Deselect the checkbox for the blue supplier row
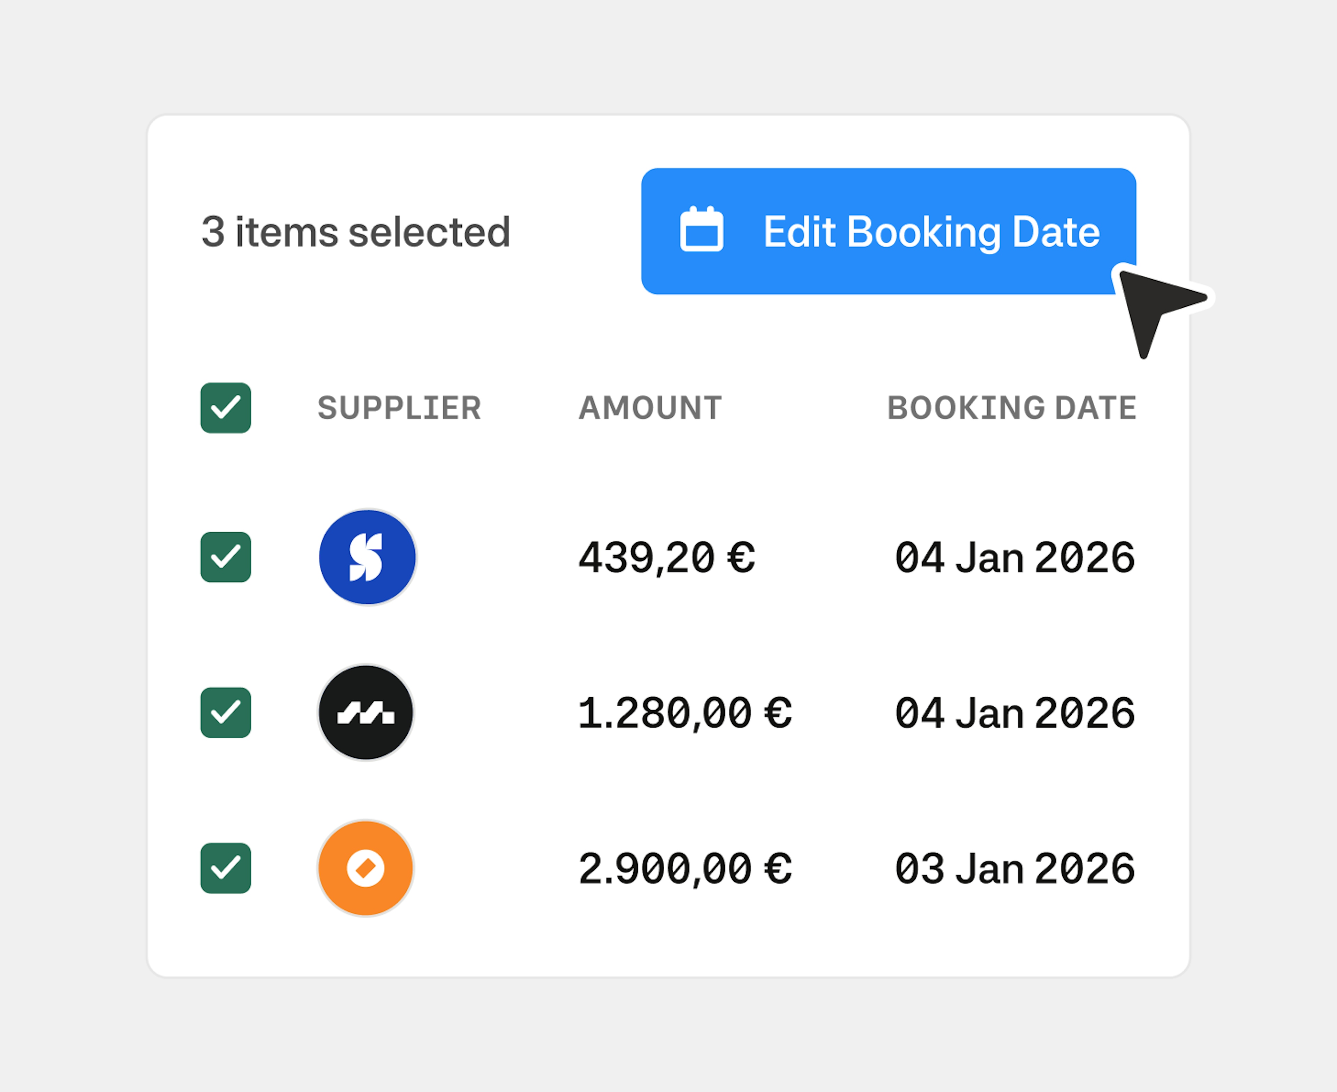Screen dimensions: 1337x1092 [225, 557]
